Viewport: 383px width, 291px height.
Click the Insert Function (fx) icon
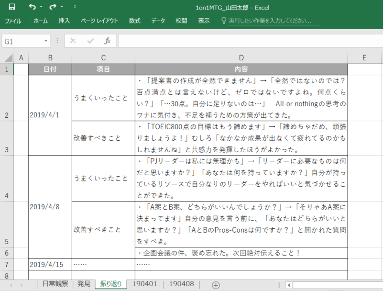point(107,41)
